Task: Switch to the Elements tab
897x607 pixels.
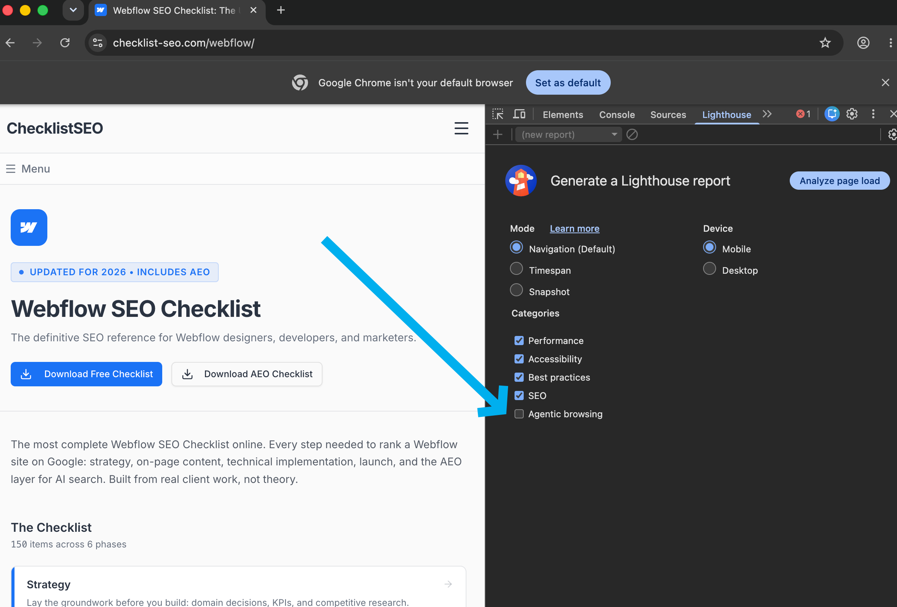Action: [x=562, y=115]
